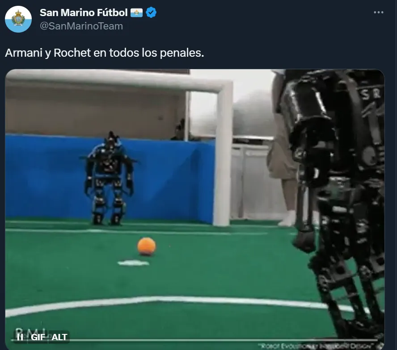Open the San Marino Fútbol profile avatar
Image resolution: width=397 pixels, height=350 pixels.
pos(18,19)
